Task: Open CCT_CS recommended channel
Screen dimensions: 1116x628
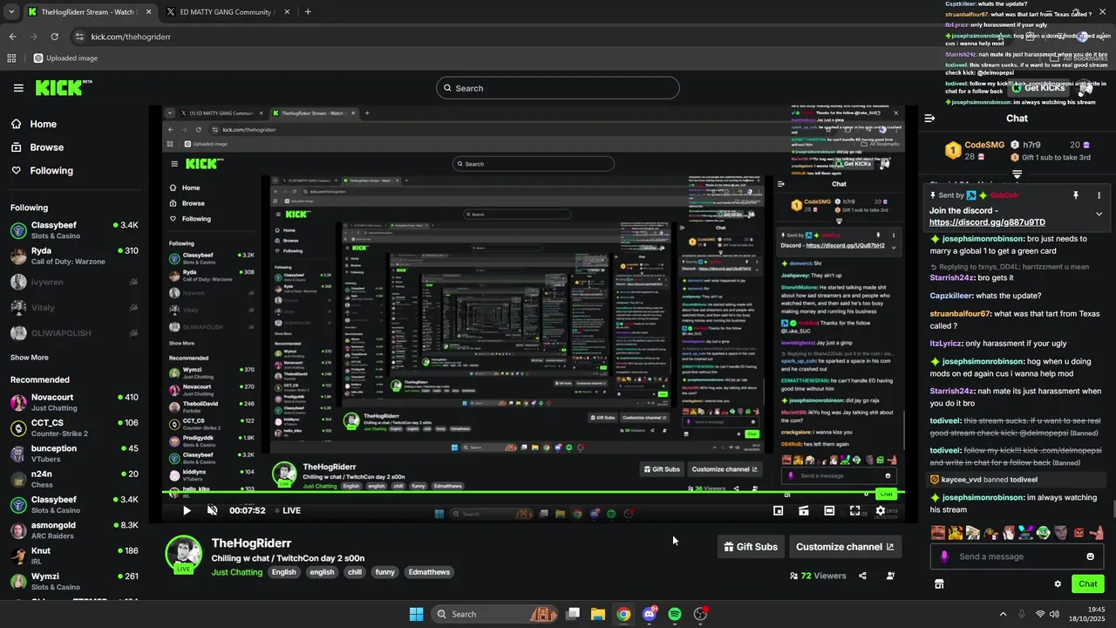Action: [74, 427]
